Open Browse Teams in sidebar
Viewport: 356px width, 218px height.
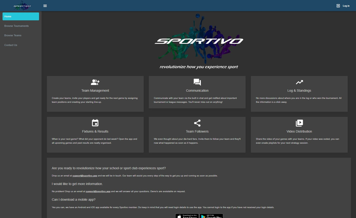click(21, 35)
